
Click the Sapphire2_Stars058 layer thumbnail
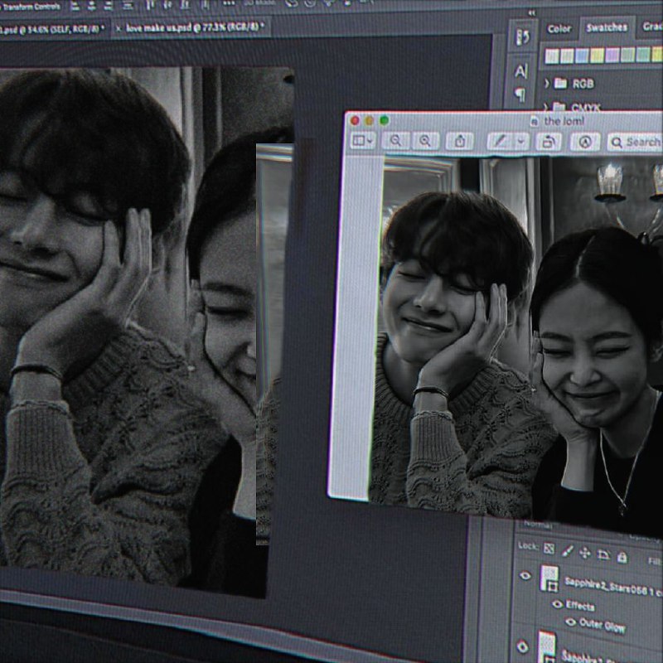[x=549, y=578]
